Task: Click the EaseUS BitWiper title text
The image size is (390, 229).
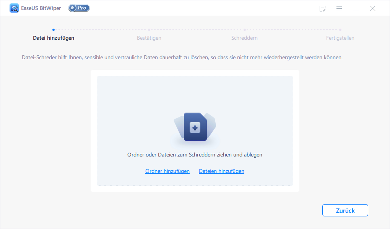Action: click(41, 8)
